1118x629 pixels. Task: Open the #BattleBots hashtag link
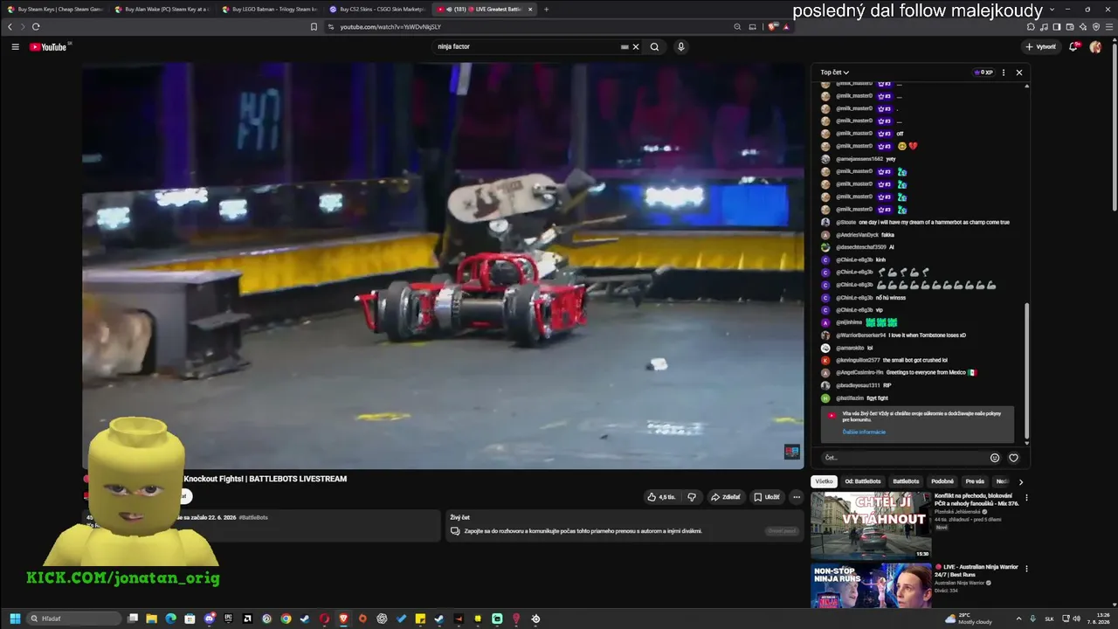(x=253, y=517)
